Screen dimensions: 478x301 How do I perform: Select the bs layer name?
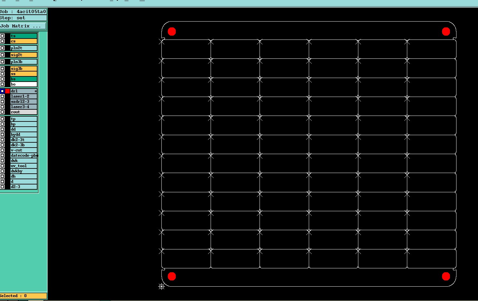point(23,79)
